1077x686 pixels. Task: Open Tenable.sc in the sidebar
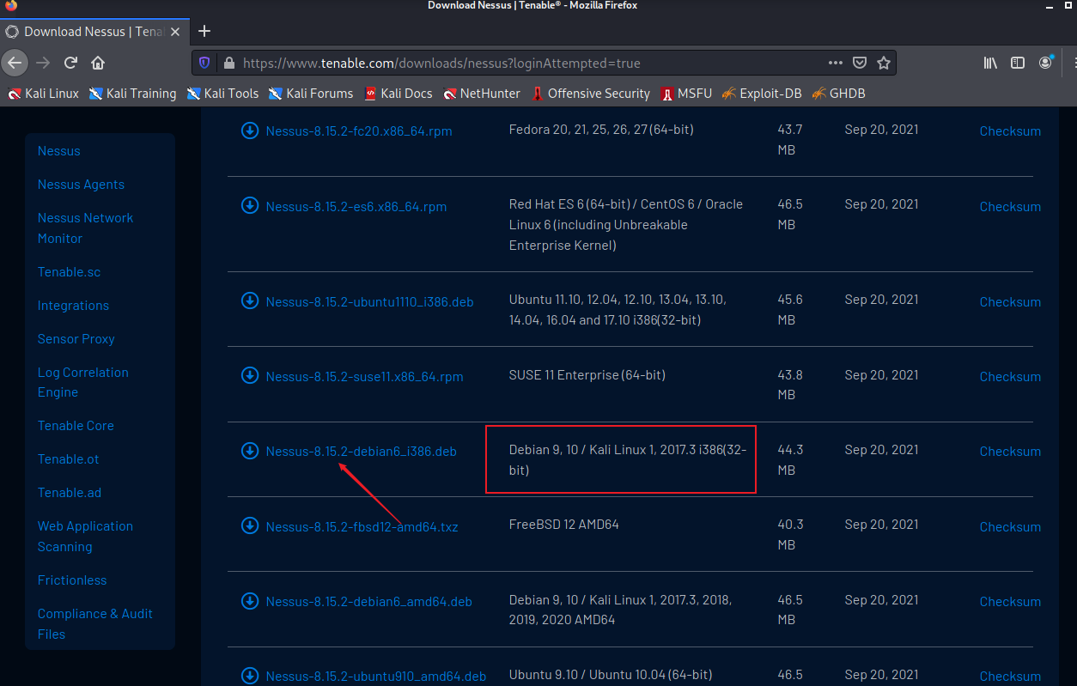69,272
